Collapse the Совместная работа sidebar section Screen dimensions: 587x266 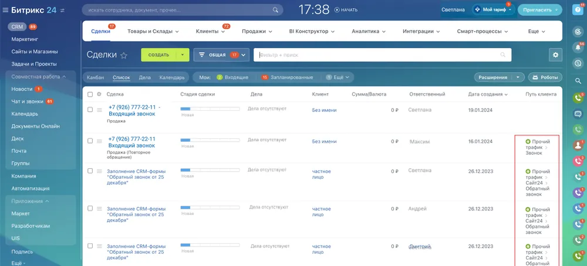click(x=64, y=77)
